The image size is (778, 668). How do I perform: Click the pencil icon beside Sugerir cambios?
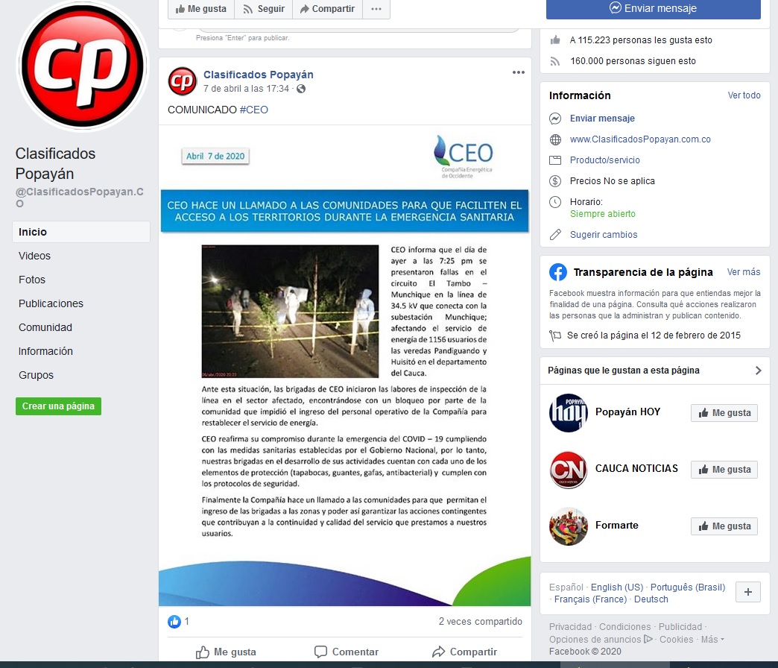(555, 235)
